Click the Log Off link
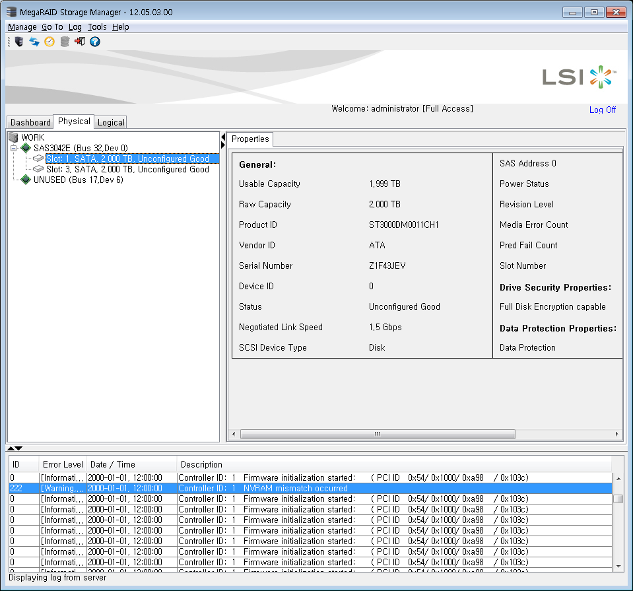Viewport: 633px width, 591px height. [x=603, y=110]
